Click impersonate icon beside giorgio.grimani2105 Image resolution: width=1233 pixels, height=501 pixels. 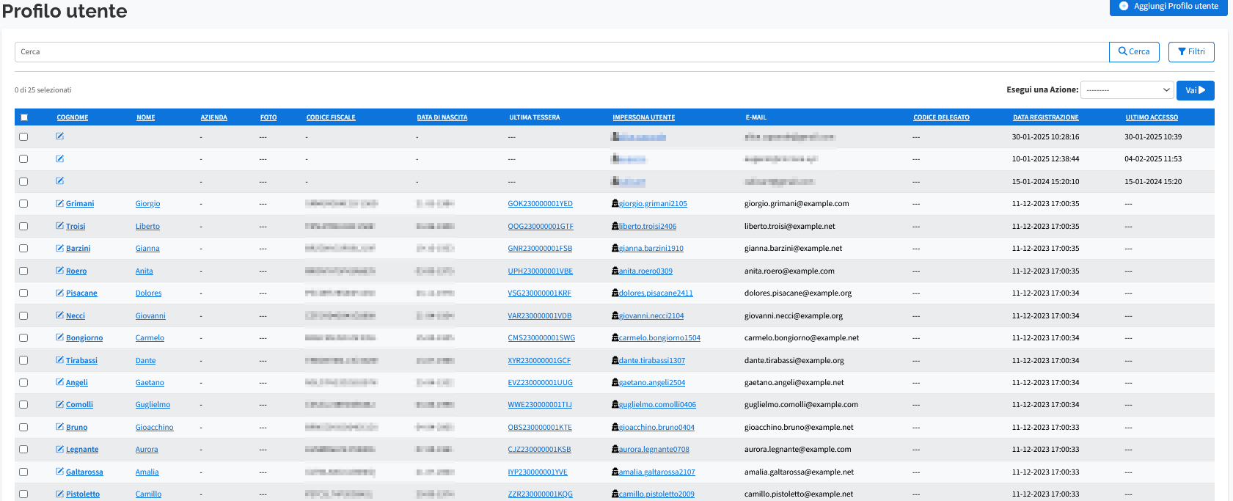615,203
